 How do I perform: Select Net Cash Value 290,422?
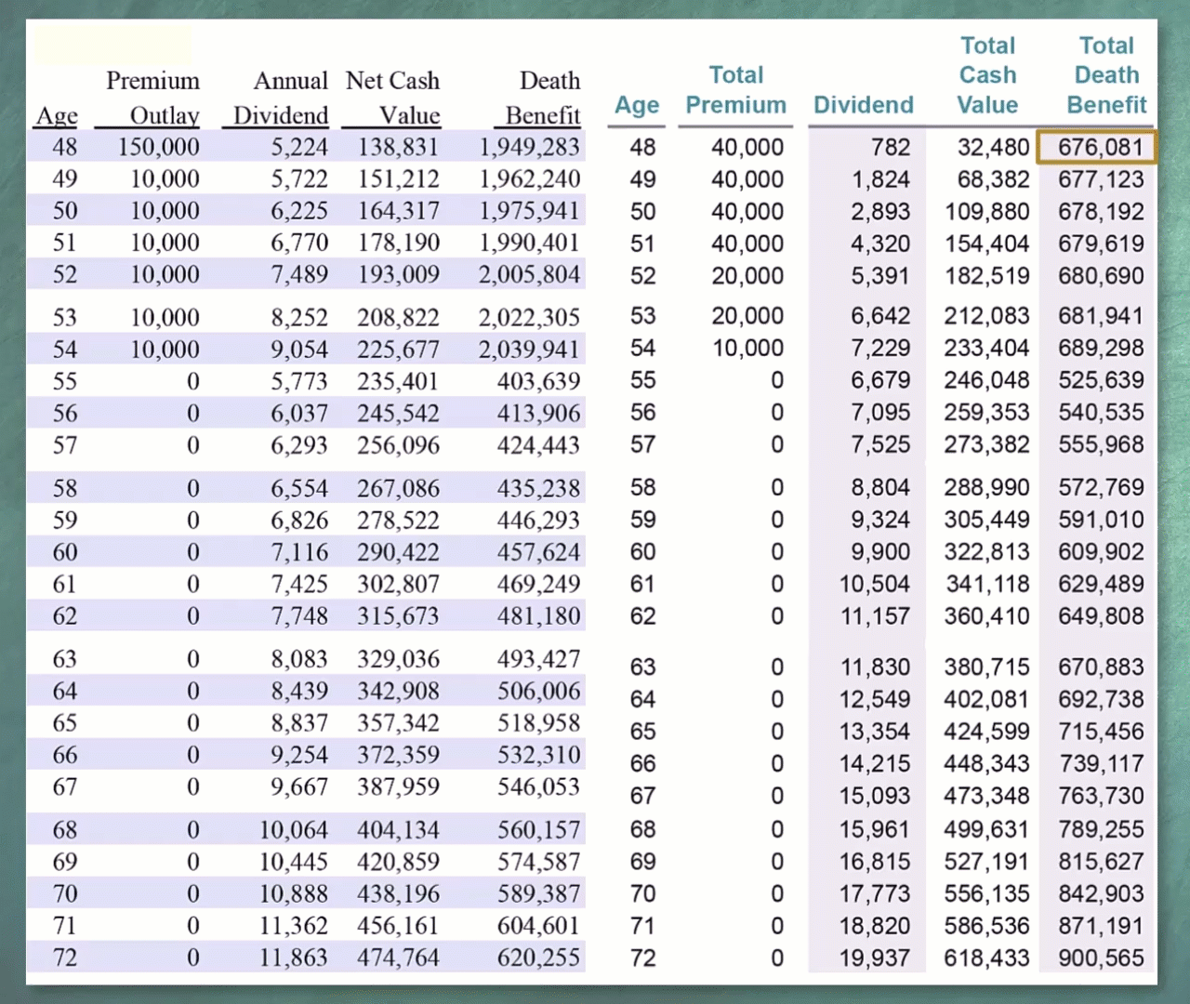point(399,552)
